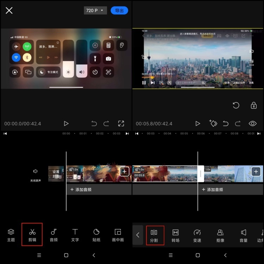This screenshot has width=264, height=264.
Task: Play the preview in the left editor
Action: point(66,124)
